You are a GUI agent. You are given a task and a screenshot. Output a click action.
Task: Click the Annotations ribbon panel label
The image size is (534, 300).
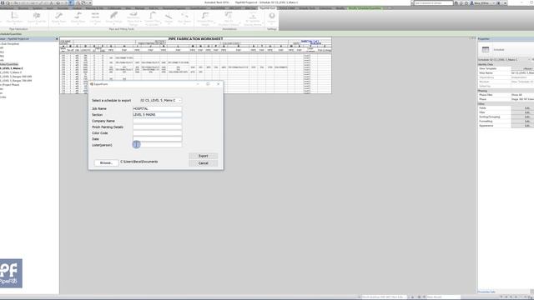[x=229, y=29]
